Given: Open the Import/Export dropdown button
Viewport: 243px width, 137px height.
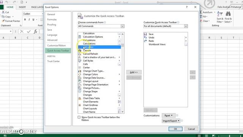Looking at the screenshot, I should pyautogui.click(x=171, y=121).
